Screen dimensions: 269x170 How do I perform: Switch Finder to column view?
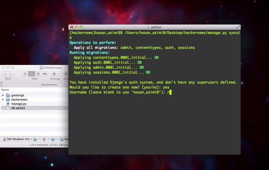(x=38, y=74)
